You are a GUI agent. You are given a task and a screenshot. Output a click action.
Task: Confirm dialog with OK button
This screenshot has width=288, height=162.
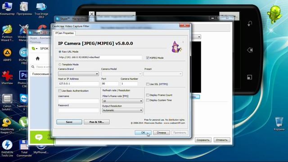143,133
